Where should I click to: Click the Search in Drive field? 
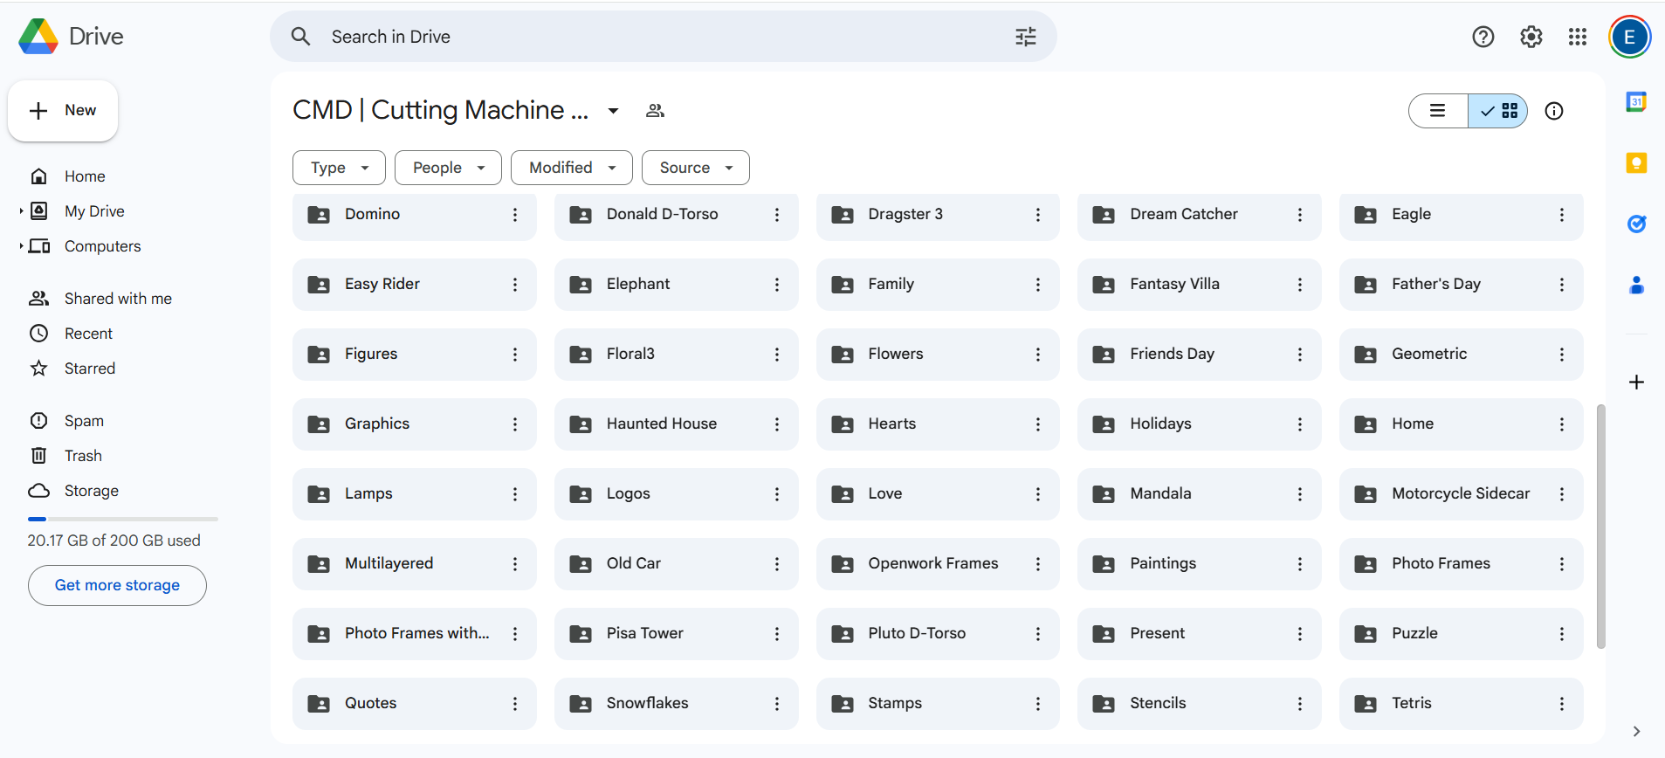664,37
